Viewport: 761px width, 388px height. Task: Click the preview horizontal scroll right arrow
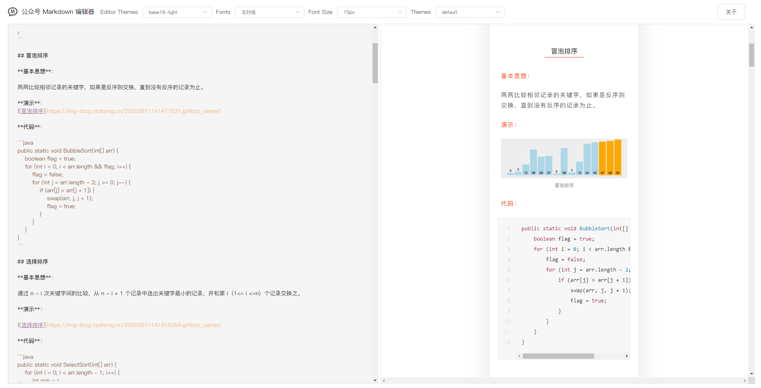[745, 380]
